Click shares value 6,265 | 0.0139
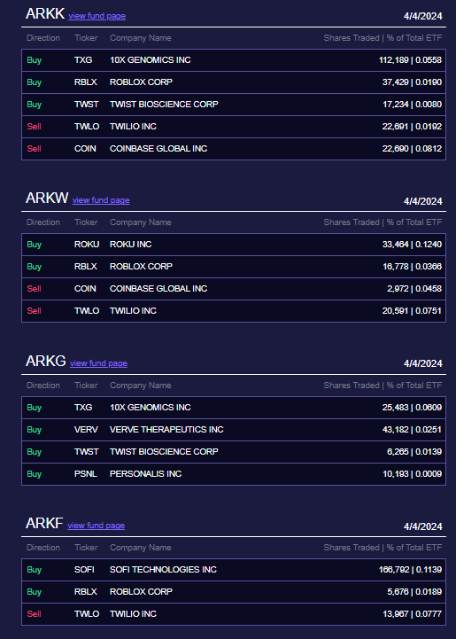This screenshot has width=456, height=639. pyautogui.click(x=414, y=451)
